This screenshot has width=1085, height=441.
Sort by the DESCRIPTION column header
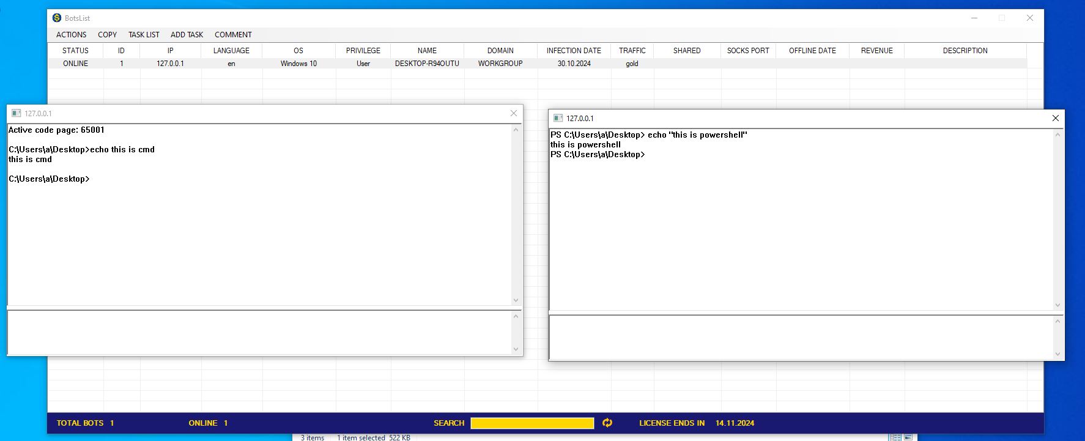click(965, 51)
